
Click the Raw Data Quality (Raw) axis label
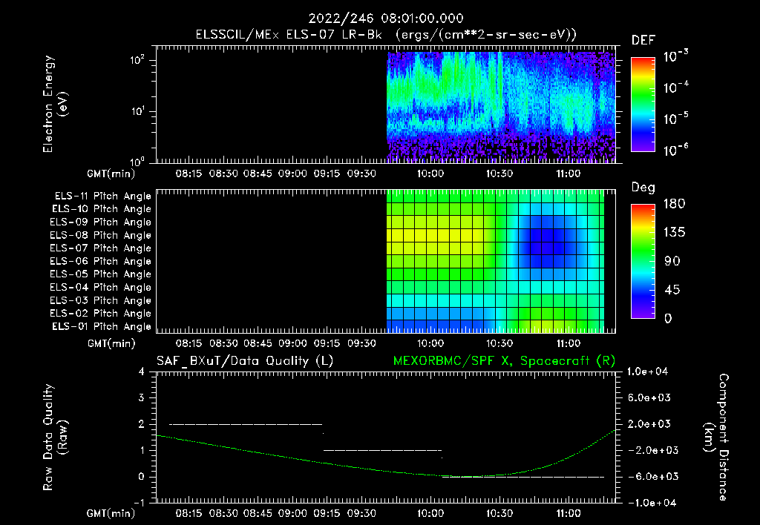(55, 437)
